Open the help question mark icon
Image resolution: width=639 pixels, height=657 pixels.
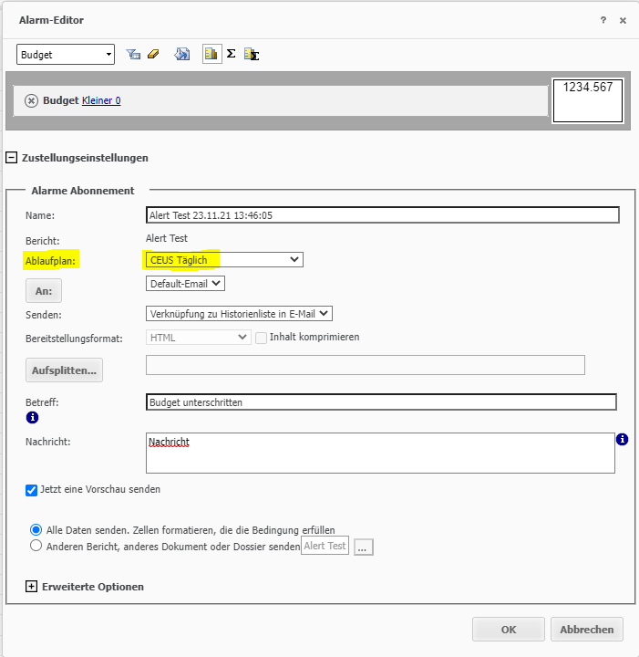[603, 20]
